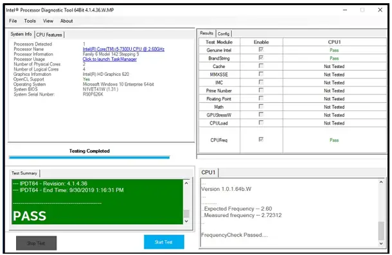
Task: Click the CPULoad row Not Tested cell
Action: click(x=334, y=123)
